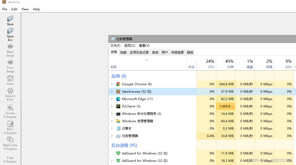Select the Create Polygons tool

point(10,108)
